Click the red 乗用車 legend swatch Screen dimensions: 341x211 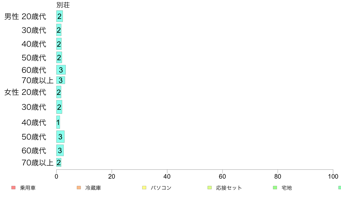[13, 187]
